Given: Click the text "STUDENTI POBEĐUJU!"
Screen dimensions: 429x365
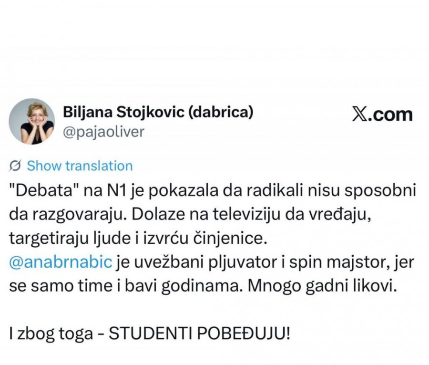Looking at the screenshot, I should coord(199,334).
